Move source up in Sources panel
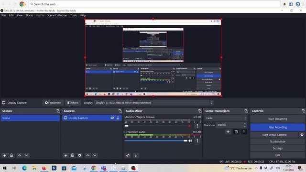Screen dimensions: 306x172 88,155
